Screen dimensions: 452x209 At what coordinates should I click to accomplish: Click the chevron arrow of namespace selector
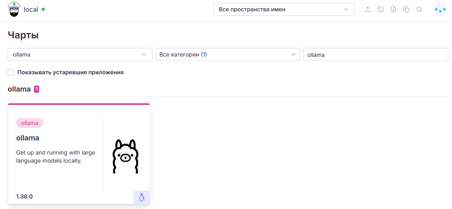(346, 10)
